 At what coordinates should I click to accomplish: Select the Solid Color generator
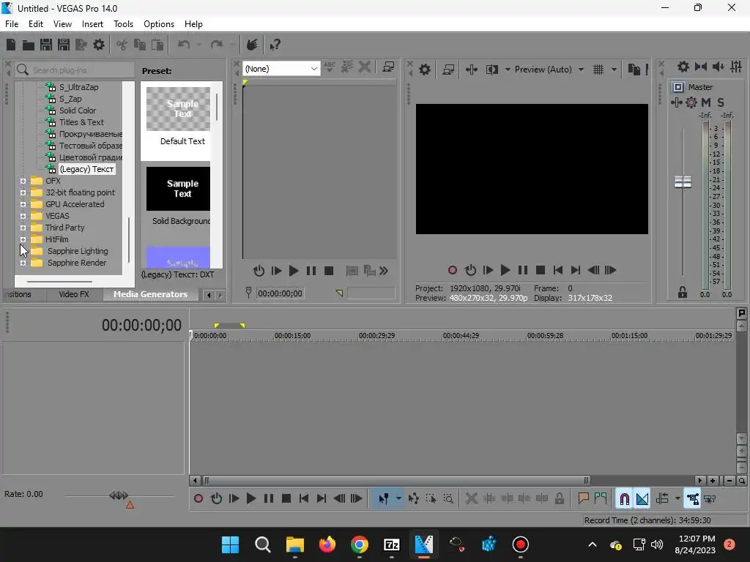pos(78,110)
